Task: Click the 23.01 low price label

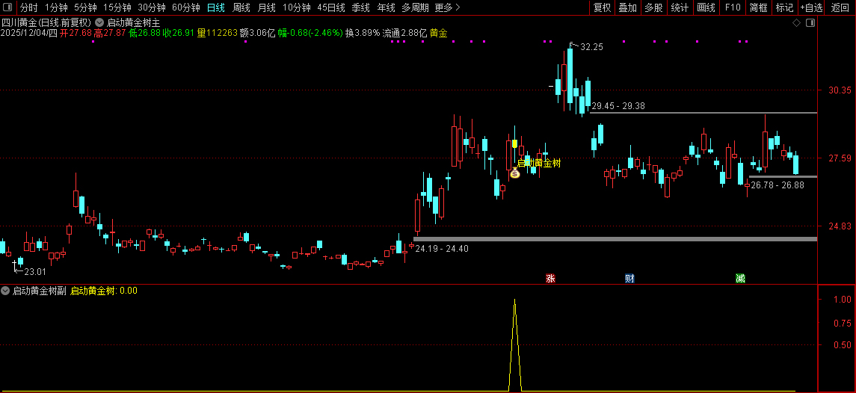Action: [x=35, y=271]
